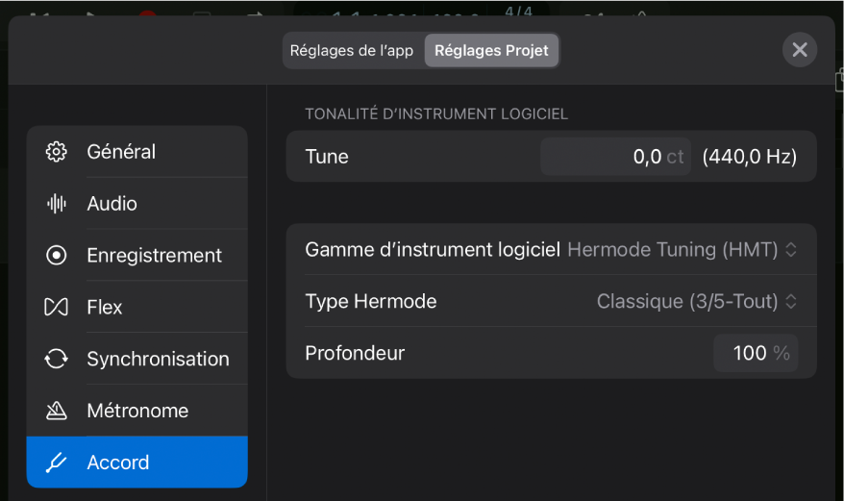Select Flex in the sidebar

[x=105, y=308]
